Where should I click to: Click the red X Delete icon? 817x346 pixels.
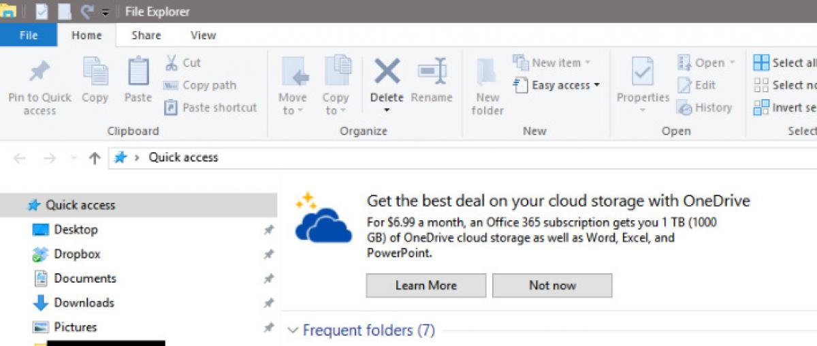click(387, 71)
